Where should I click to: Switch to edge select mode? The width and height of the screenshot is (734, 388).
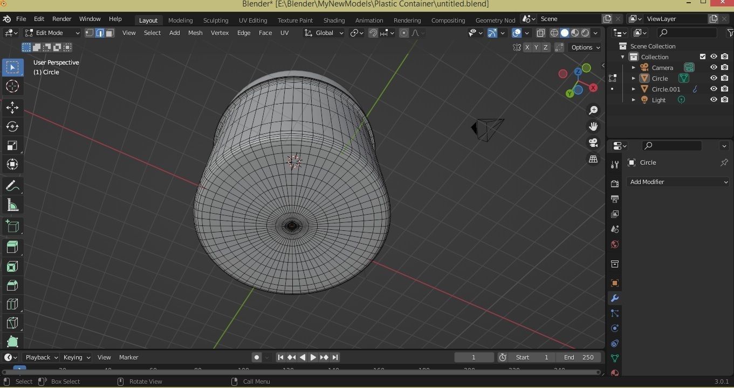[100, 33]
